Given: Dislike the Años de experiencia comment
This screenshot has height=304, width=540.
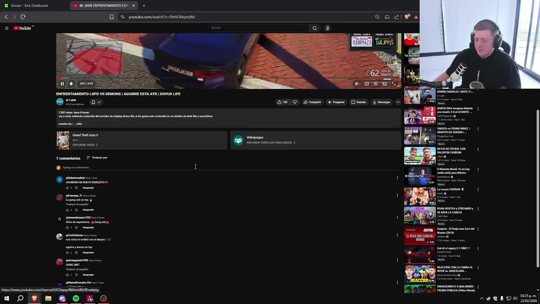Looking at the screenshot, I should pos(76,228).
